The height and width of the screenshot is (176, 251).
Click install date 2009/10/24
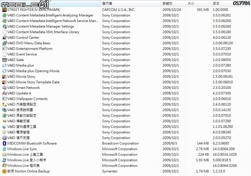pos(172,10)
